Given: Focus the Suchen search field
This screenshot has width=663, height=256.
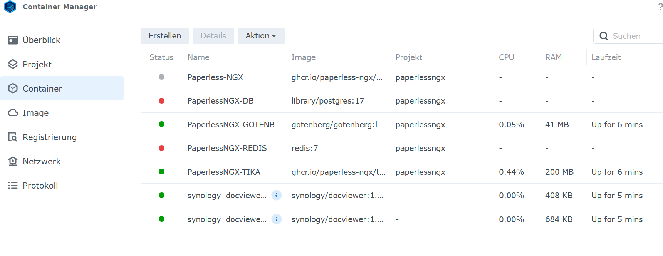Looking at the screenshot, I should click(x=629, y=36).
